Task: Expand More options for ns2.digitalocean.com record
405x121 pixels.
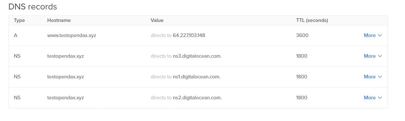Action: click(373, 98)
